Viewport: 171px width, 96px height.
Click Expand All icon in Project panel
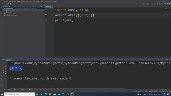36,6
